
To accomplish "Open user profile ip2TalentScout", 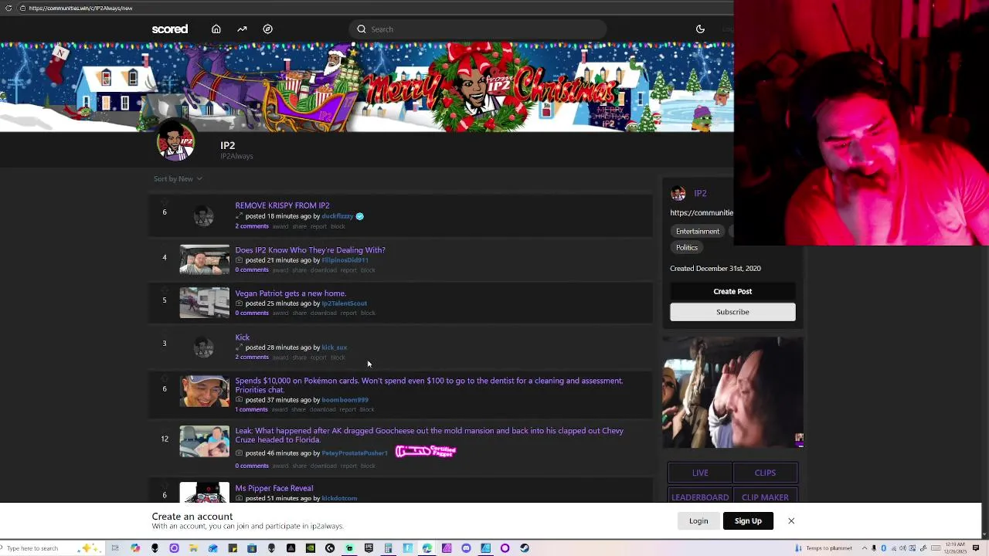I will coord(345,303).
